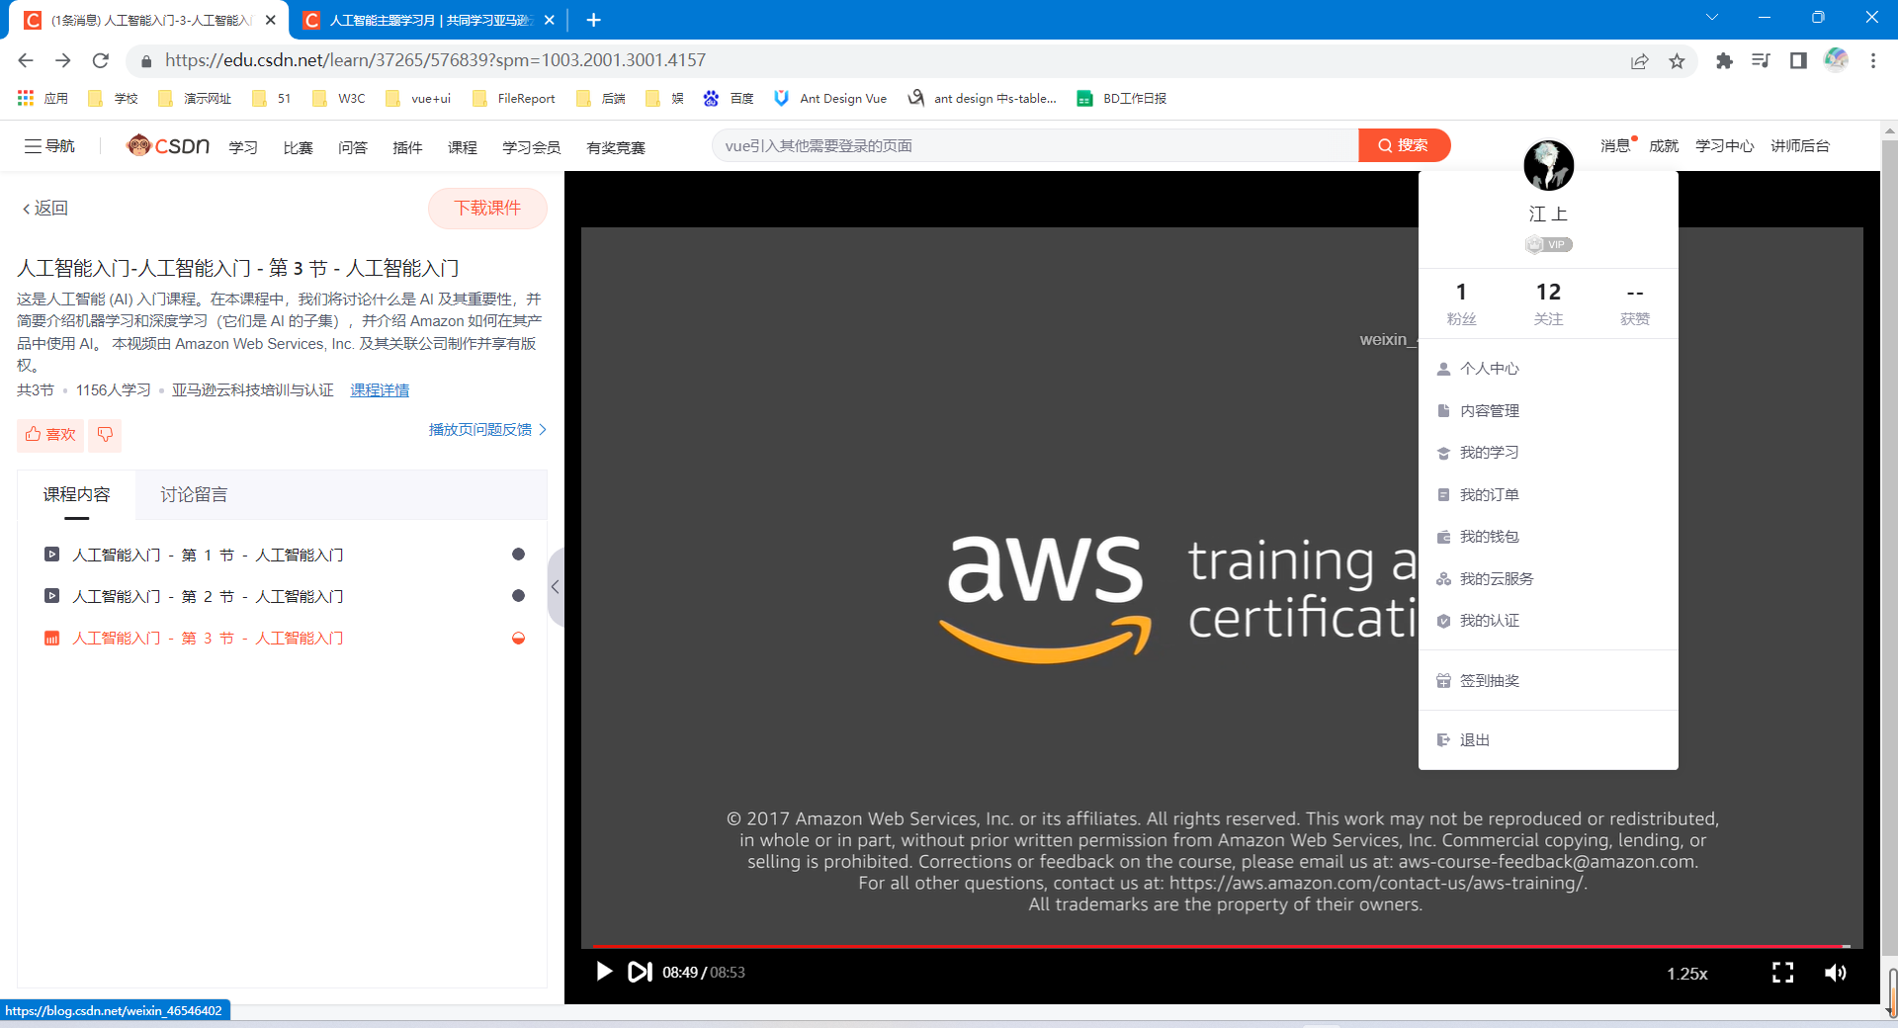The image size is (1898, 1028).
Task: Open the W3C bookmark folder
Action: pyautogui.click(x=339, y=98)
